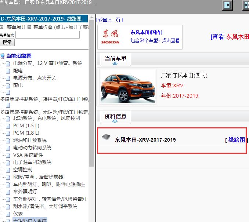Screen dimensions: 249x222
Task: Open VSA 系统部件 item
Action: [28, 155]
